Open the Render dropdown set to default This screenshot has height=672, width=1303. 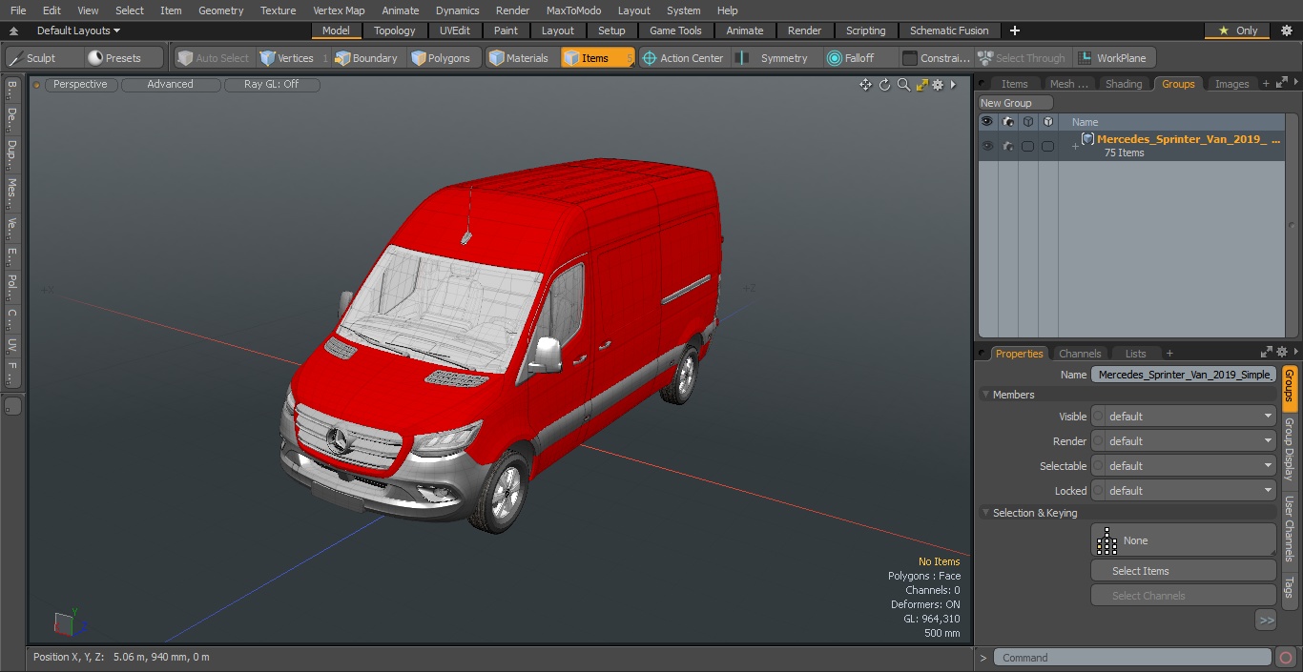[1190, 441]
